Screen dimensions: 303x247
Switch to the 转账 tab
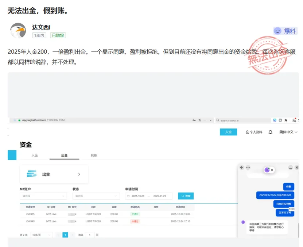click(94, 155)
